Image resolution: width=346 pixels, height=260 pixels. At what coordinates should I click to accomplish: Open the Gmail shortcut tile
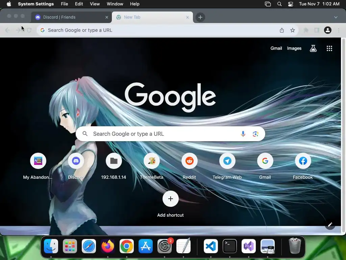click(265, 166)
